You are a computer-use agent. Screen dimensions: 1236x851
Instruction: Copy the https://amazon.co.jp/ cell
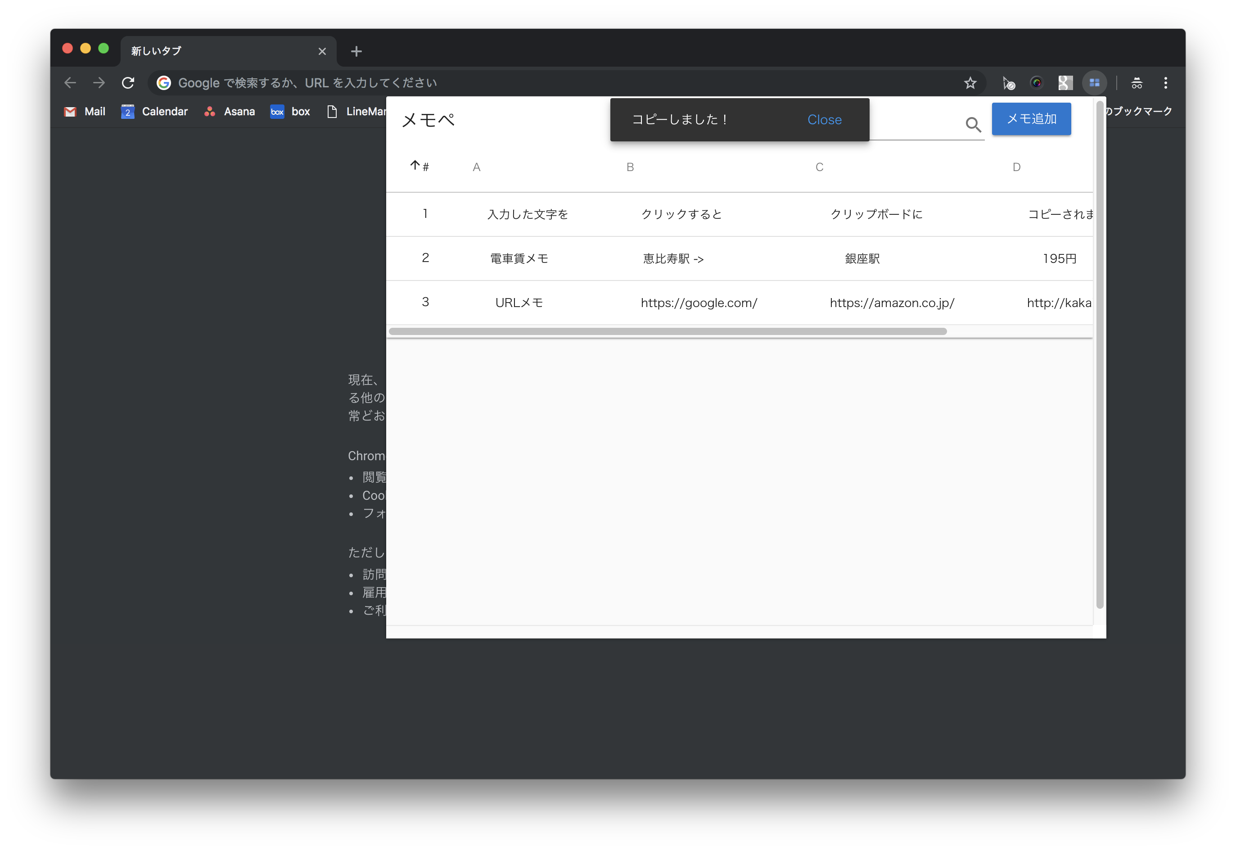coord(892,303)
